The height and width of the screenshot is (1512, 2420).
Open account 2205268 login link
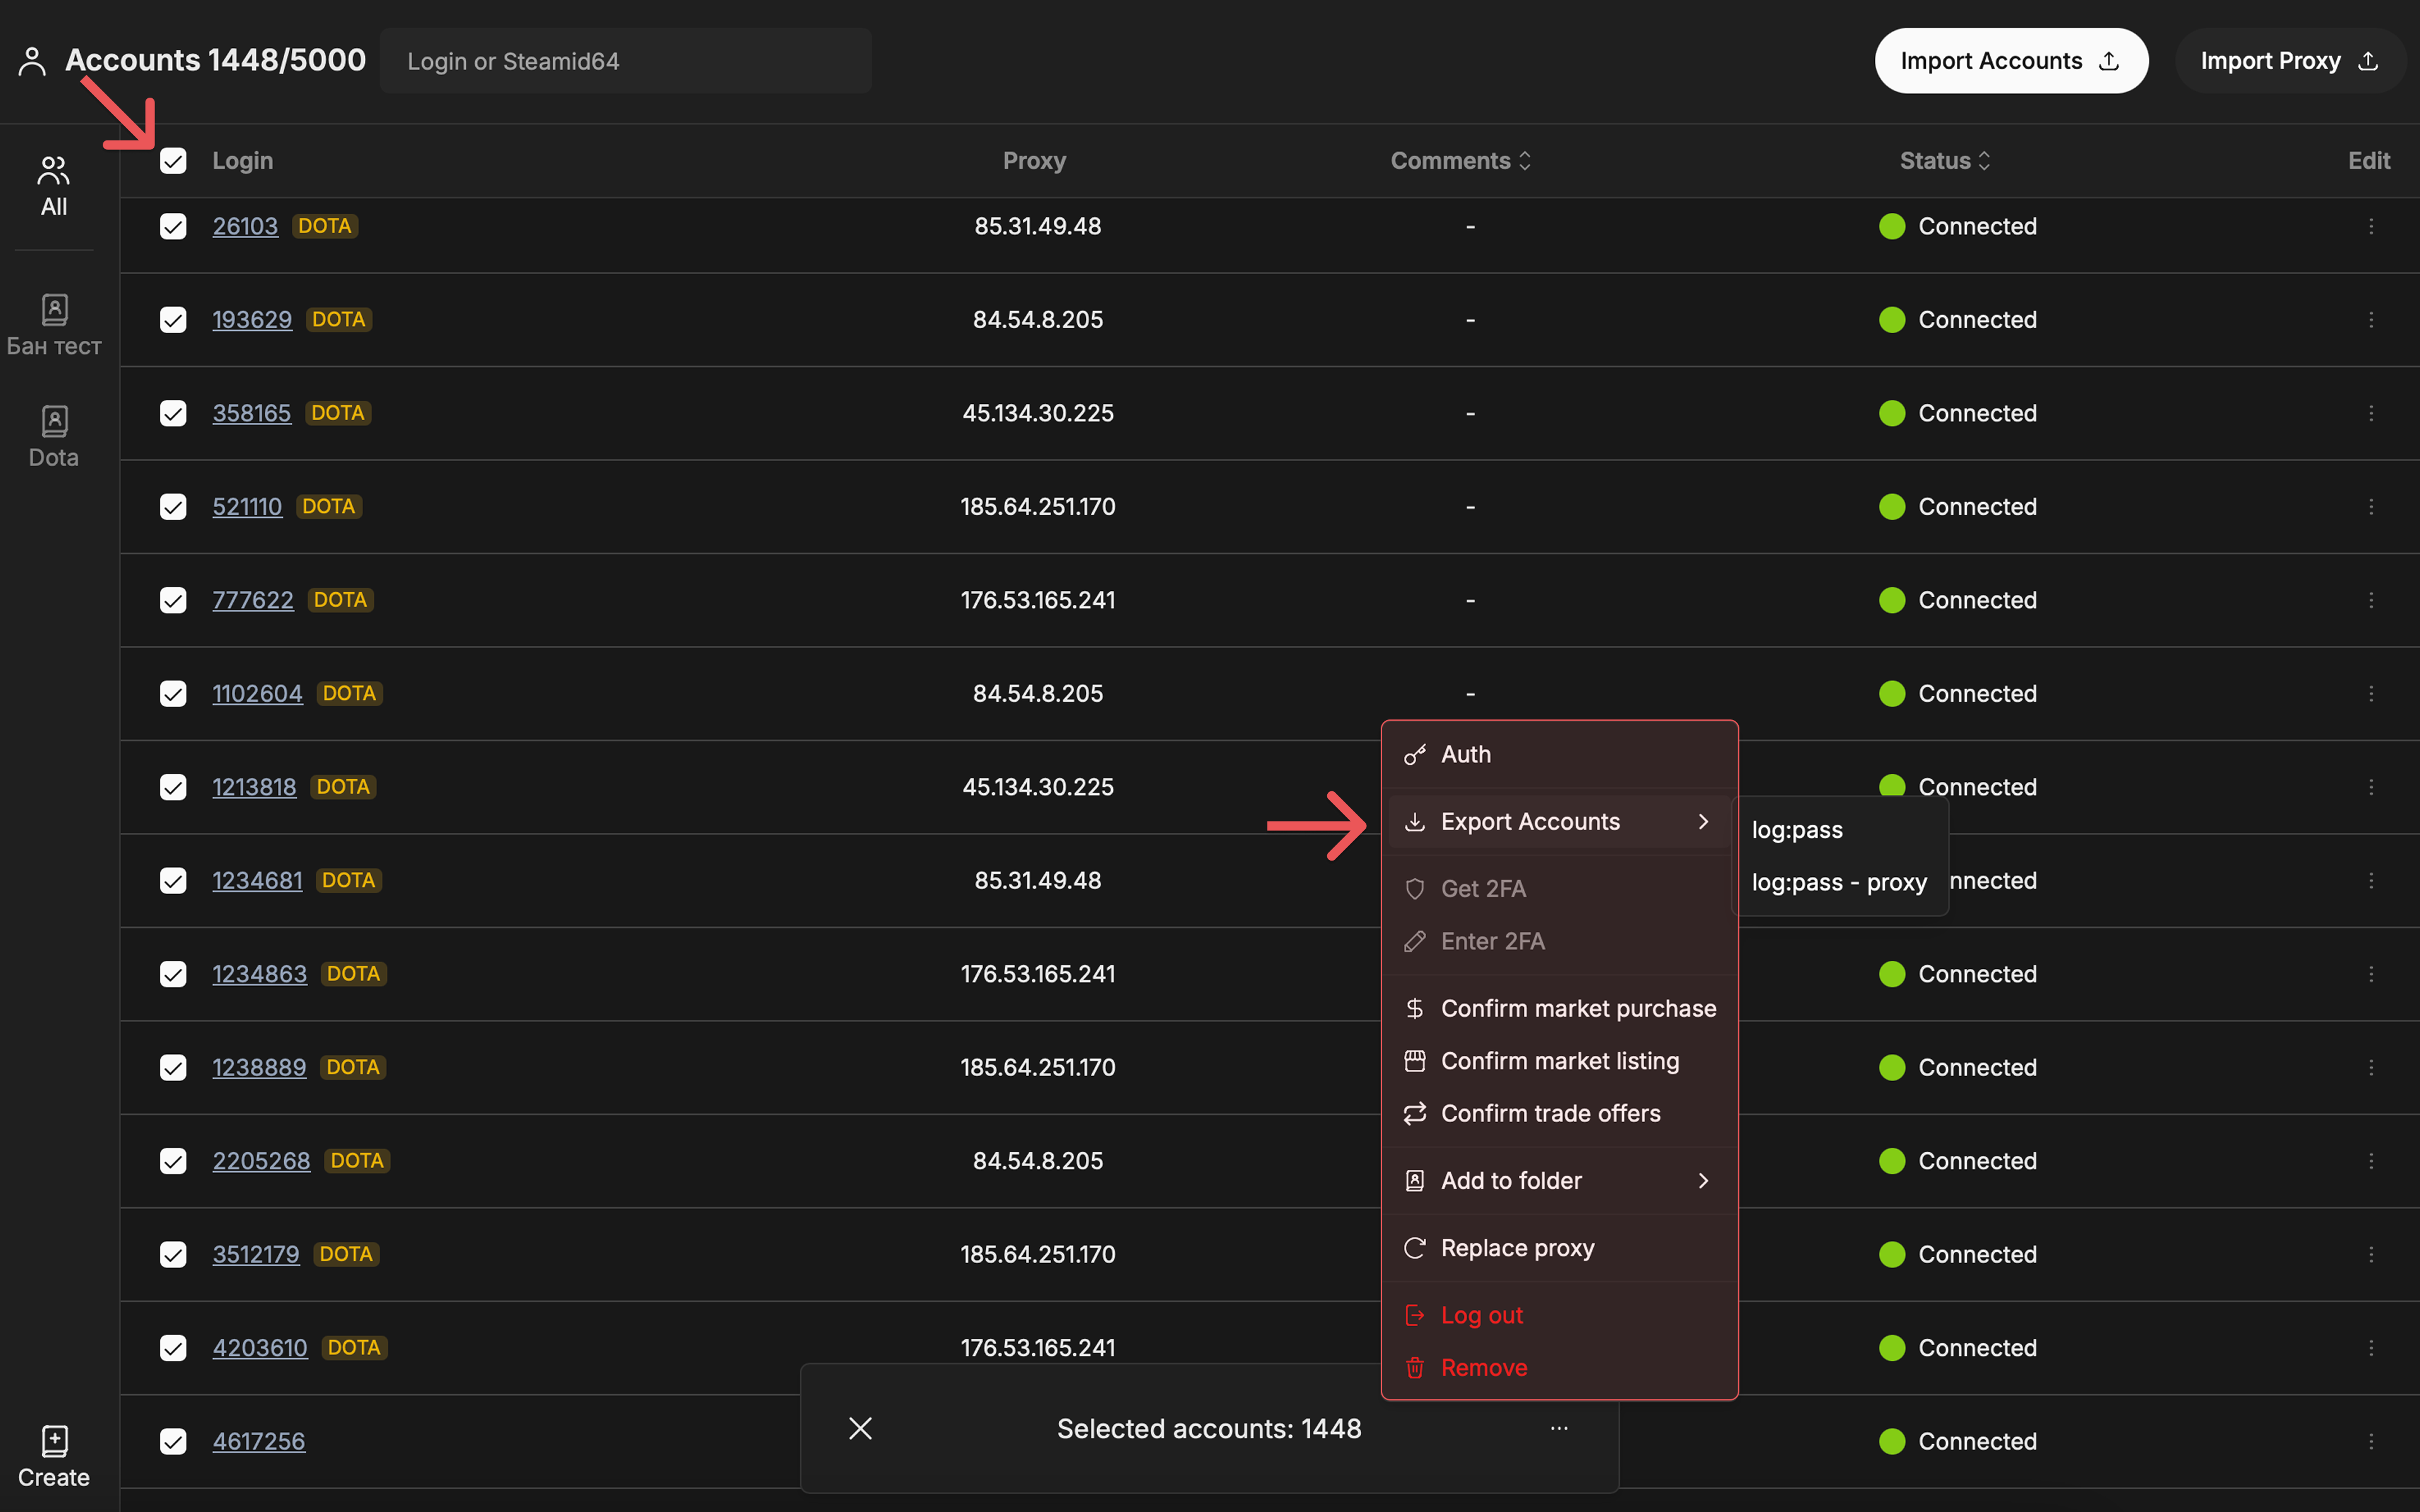261,1161
